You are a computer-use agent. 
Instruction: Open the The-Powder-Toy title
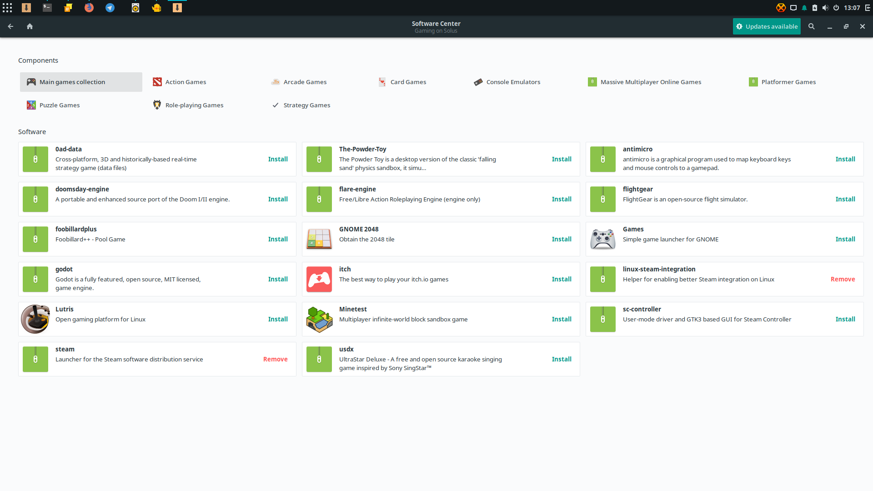click(362, 149)
